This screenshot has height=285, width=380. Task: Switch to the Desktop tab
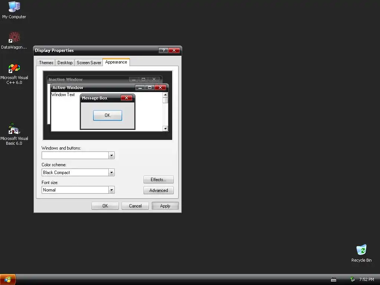point(65,62)
